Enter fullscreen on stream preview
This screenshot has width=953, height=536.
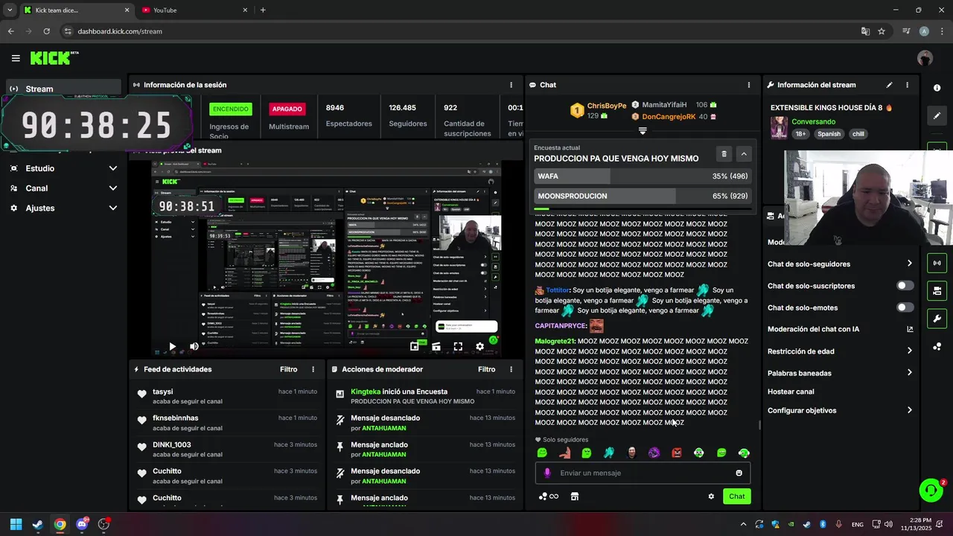(x=458, y=346)
